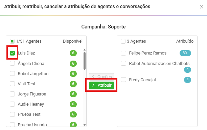The height and width of the screenshot is (130, 207).
Task: Close the assignment dialog with X
Action: (202, 7)
